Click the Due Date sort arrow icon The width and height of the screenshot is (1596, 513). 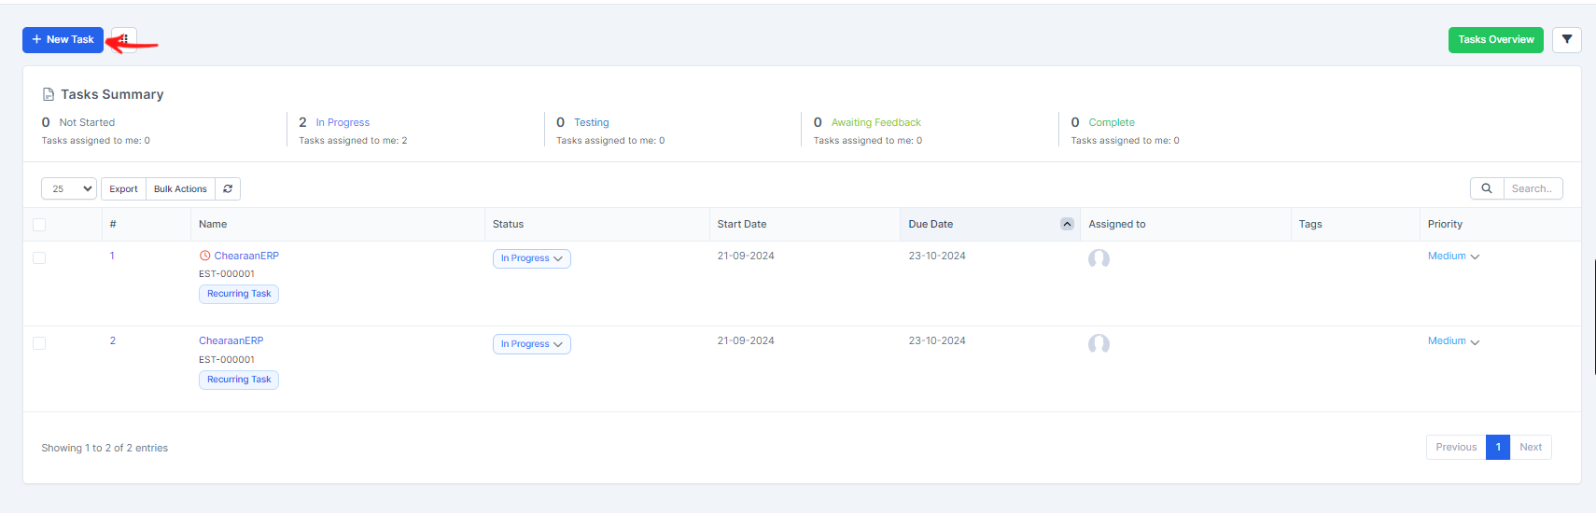(1067, 225)
